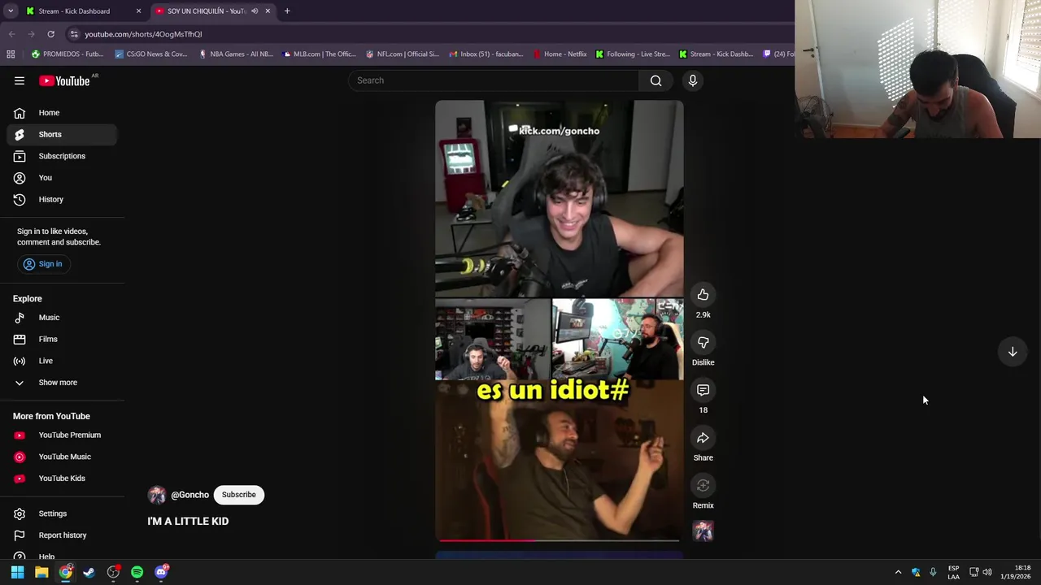This screenshot has width=1041, height=585.
Task: Seek on the Short's red progress bar
Action: (x=560, y=539)
